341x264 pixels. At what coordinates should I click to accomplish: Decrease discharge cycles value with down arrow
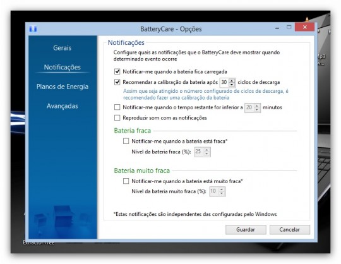pos(232,85)
